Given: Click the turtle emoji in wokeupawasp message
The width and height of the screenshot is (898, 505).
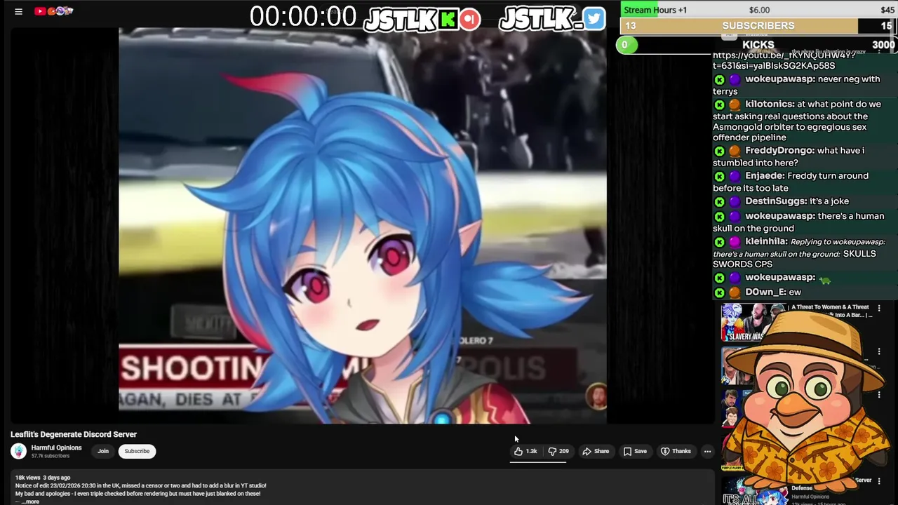Looking at the screenshot, I should coord(825,281).
